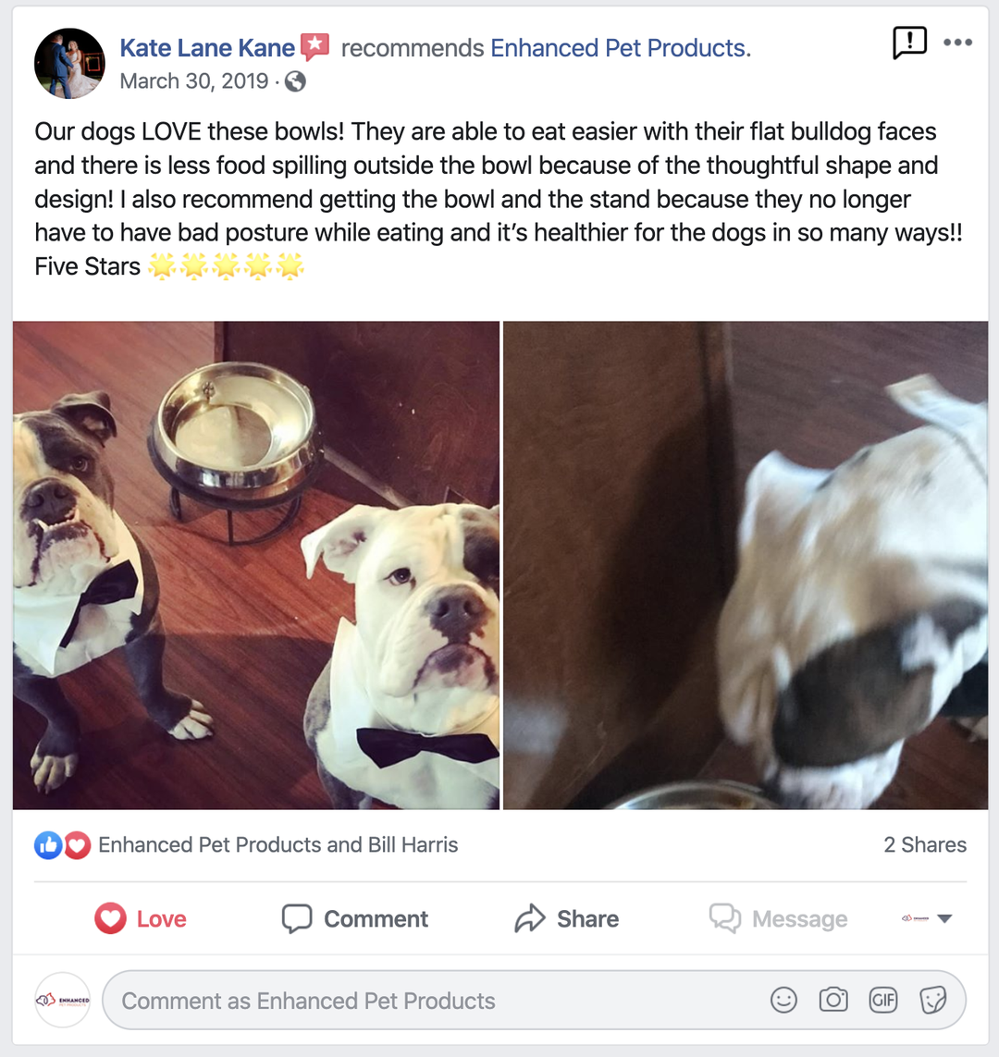Toggle the Love reaction button
This screenshot has height=1057, width=999.
141,919
